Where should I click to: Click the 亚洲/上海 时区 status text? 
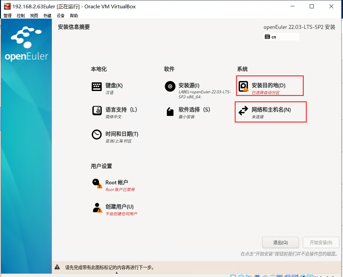tap(119, 141)
